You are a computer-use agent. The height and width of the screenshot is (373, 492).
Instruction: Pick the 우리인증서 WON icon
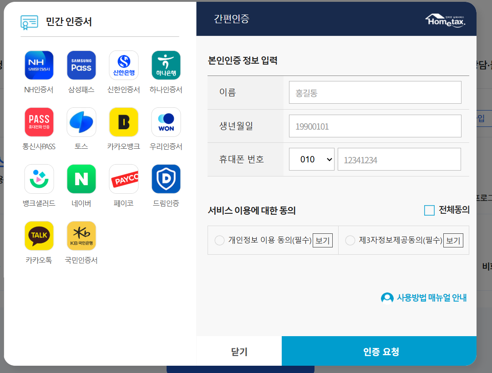[x=166, y=122]
